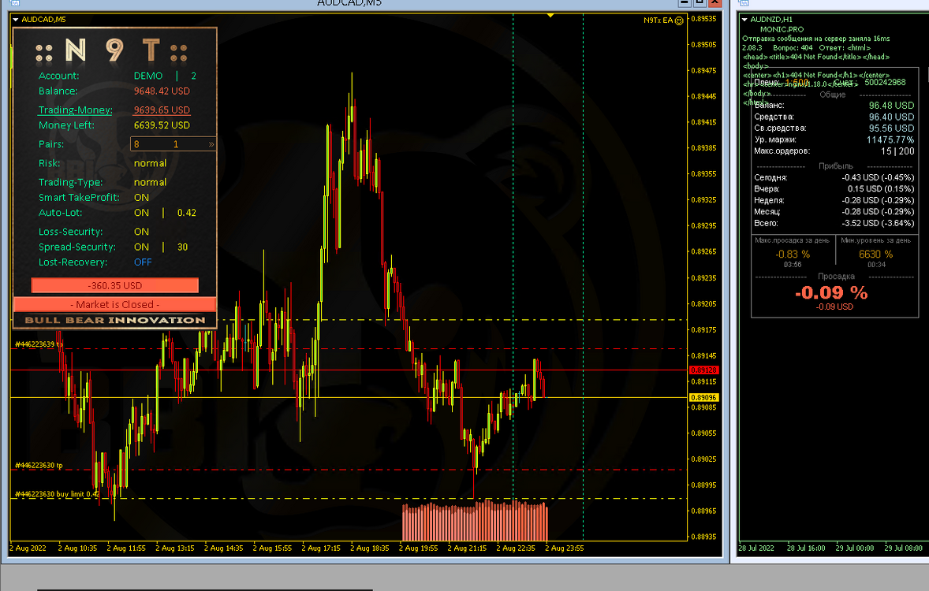
Task: Click the right four-dot ornament beside N9T
Action: 179,54
